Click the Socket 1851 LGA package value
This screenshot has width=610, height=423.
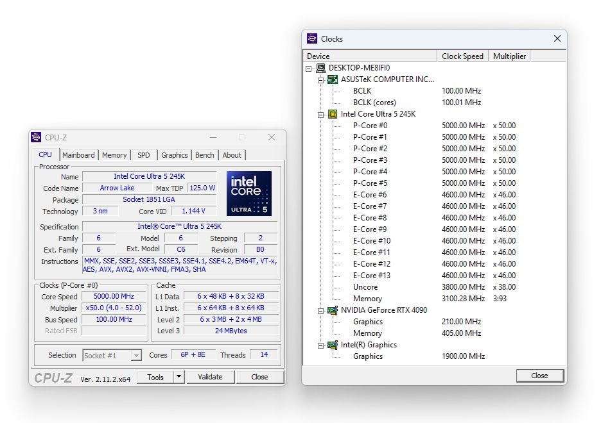(150, 200)
